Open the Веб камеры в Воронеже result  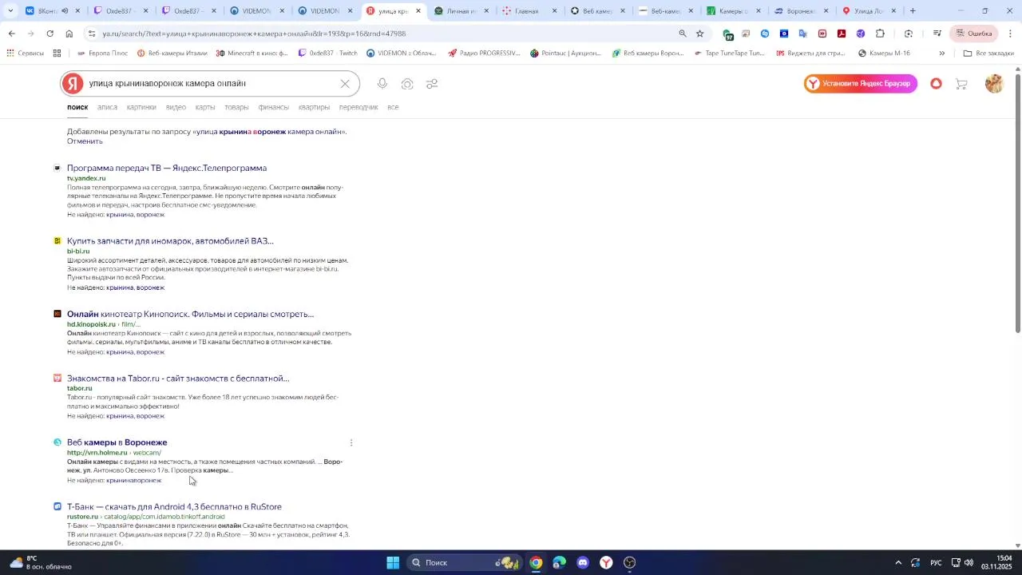[x=117, y=442]
